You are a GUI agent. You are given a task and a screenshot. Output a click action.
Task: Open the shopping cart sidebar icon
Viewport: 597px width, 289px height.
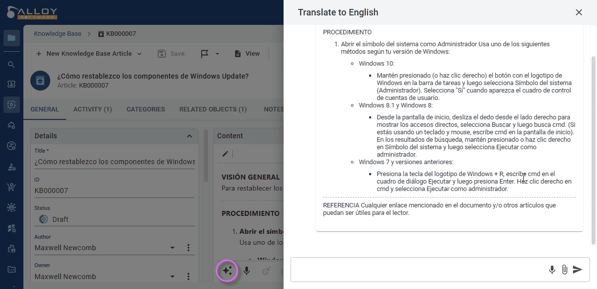point(11,187)
